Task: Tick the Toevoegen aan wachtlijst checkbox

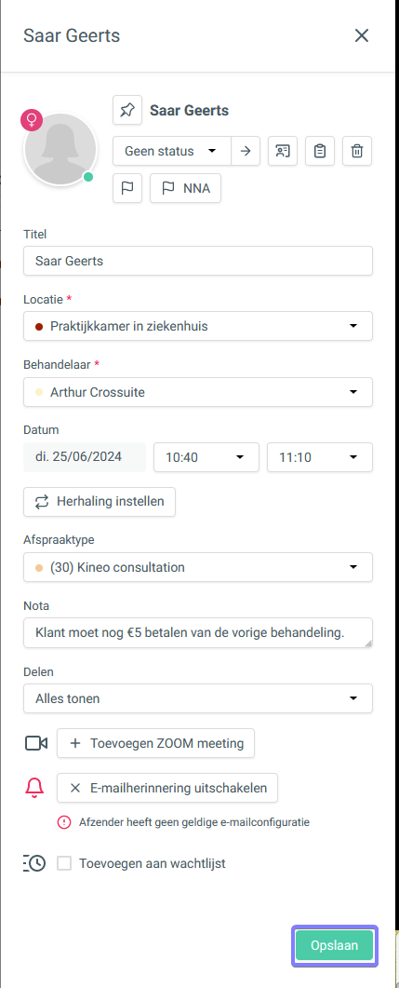Action: [x=64, y=863]
